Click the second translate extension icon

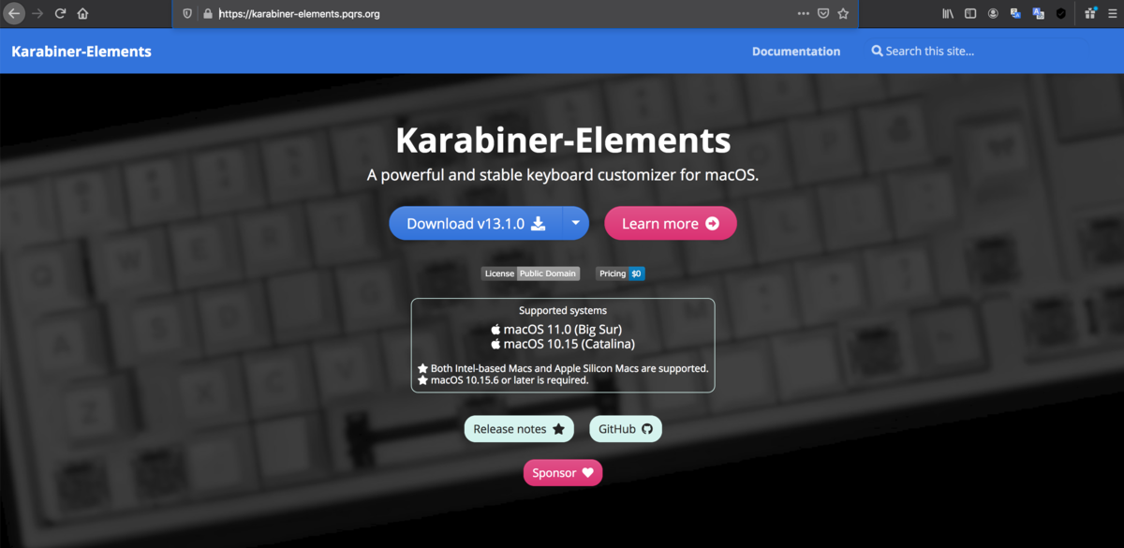click(1038, 14)
